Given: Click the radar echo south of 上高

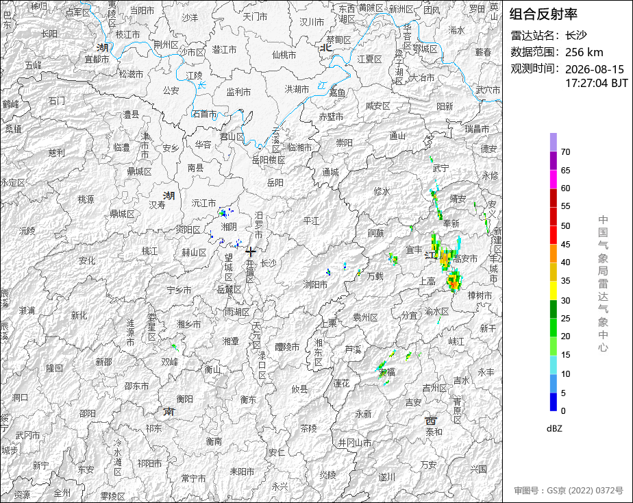Looking at the screenshot, I should (454, 282).
